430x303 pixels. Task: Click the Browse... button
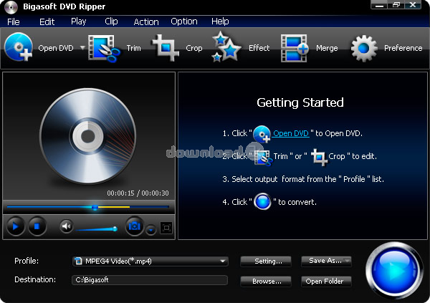[266, 282]
